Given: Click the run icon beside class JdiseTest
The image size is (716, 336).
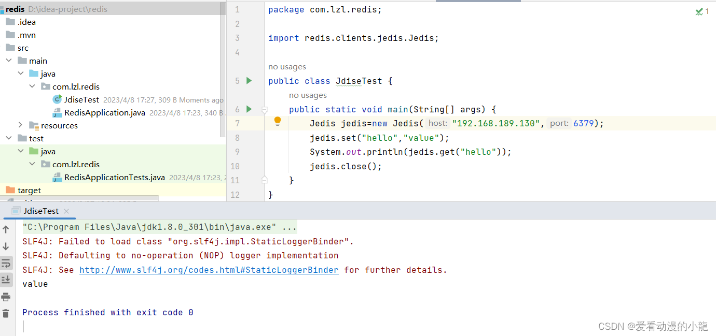Looking at the screenshot, I should coord(248,81).
